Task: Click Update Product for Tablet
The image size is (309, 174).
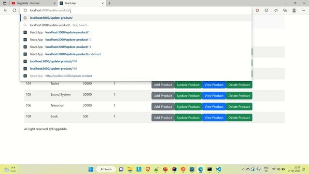Action: tap(188, 85)
